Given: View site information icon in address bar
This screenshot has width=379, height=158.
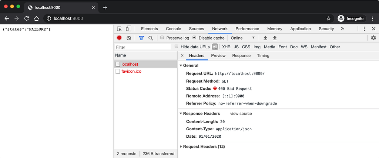Looking at the screenshot, I should [48, 18].
